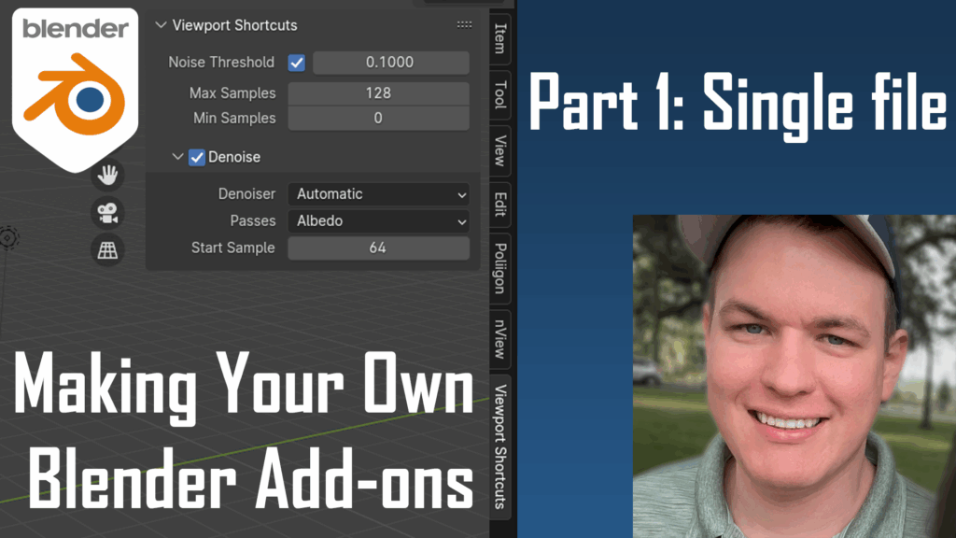Click the Max Samples label

[x=232, y=93]
